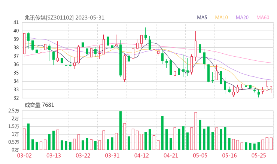Viewport: 277px width, 164px height.
Task: Click the MA60 legend label
Action: point(263,18)
